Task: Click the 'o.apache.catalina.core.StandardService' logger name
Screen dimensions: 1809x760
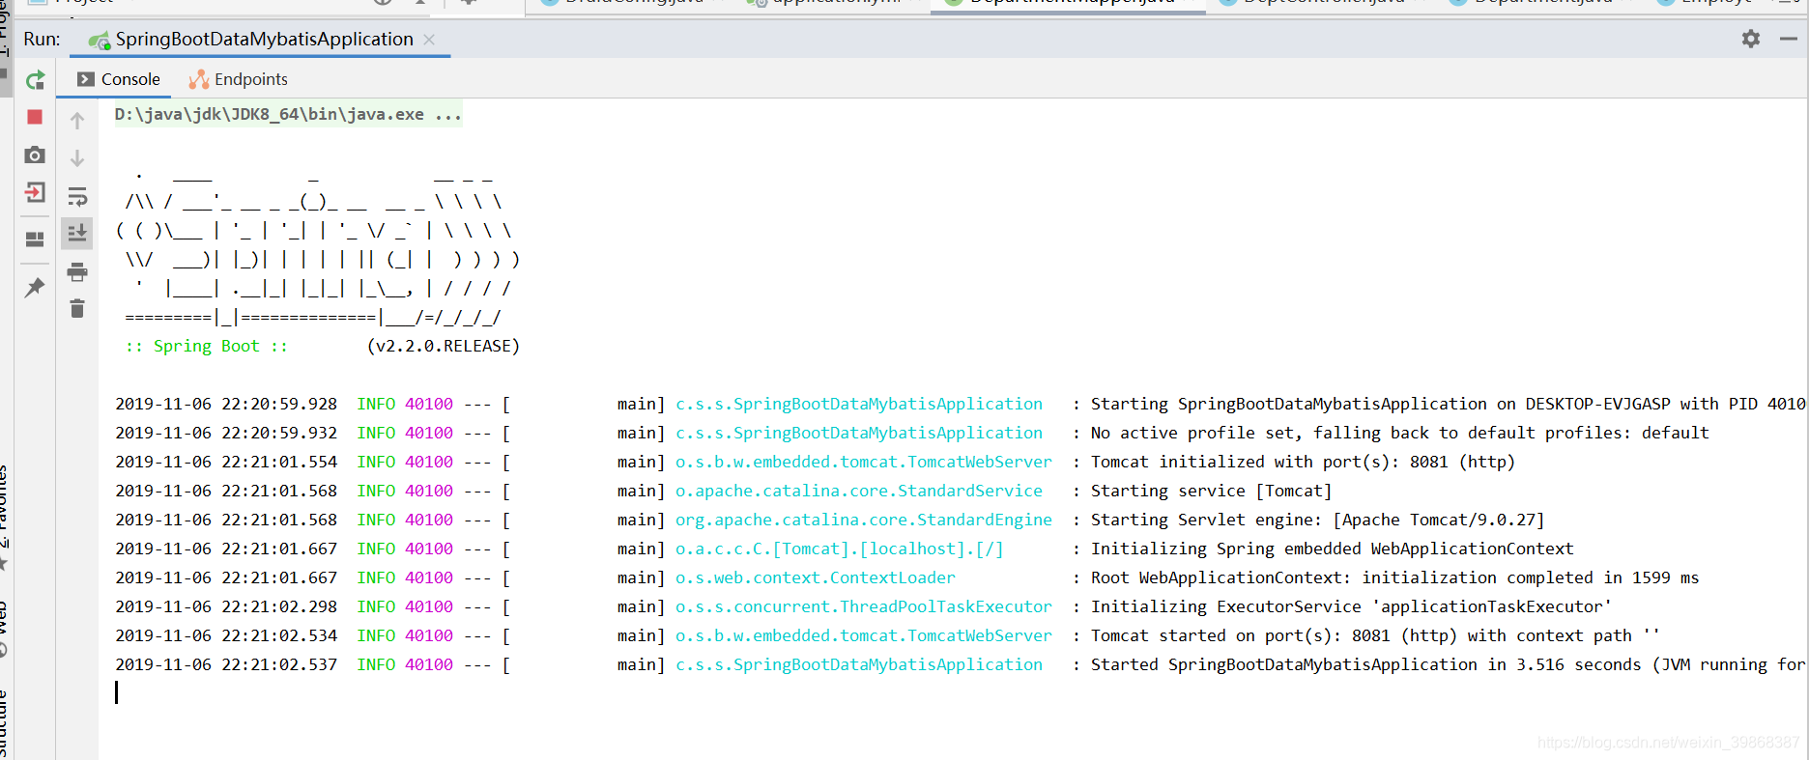Action: coord(859,491)
